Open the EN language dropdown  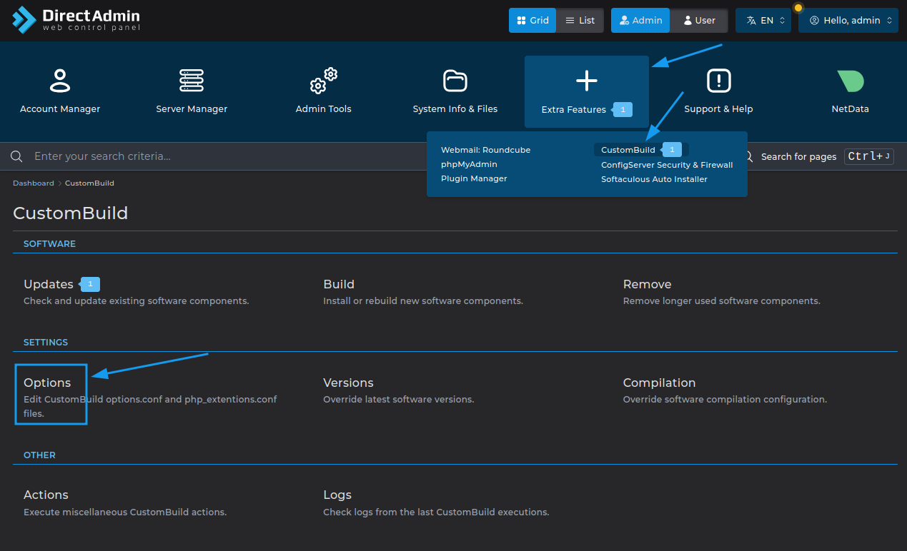763,21
